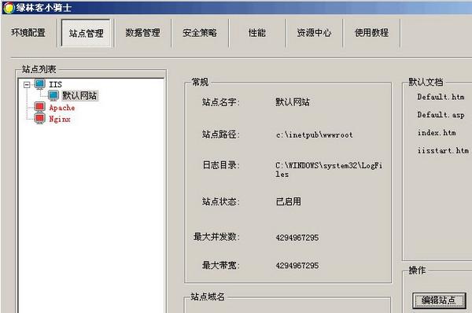Click the 默认文档 group heading
Image resolution: width=472 pixels, height=313 pixels.
[426, 82]
